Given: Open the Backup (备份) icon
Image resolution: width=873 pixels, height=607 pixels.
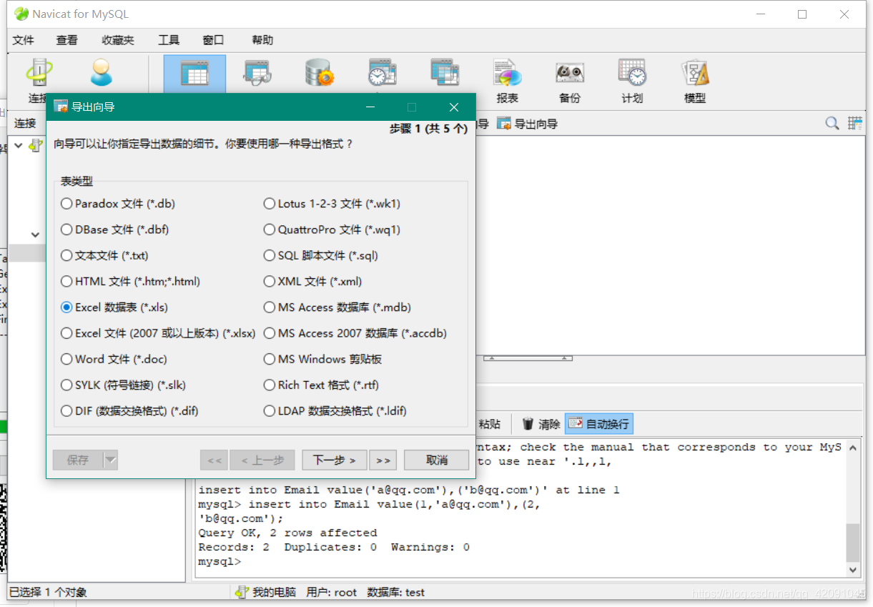Looking at the screenshot, I should coord(570,74).
